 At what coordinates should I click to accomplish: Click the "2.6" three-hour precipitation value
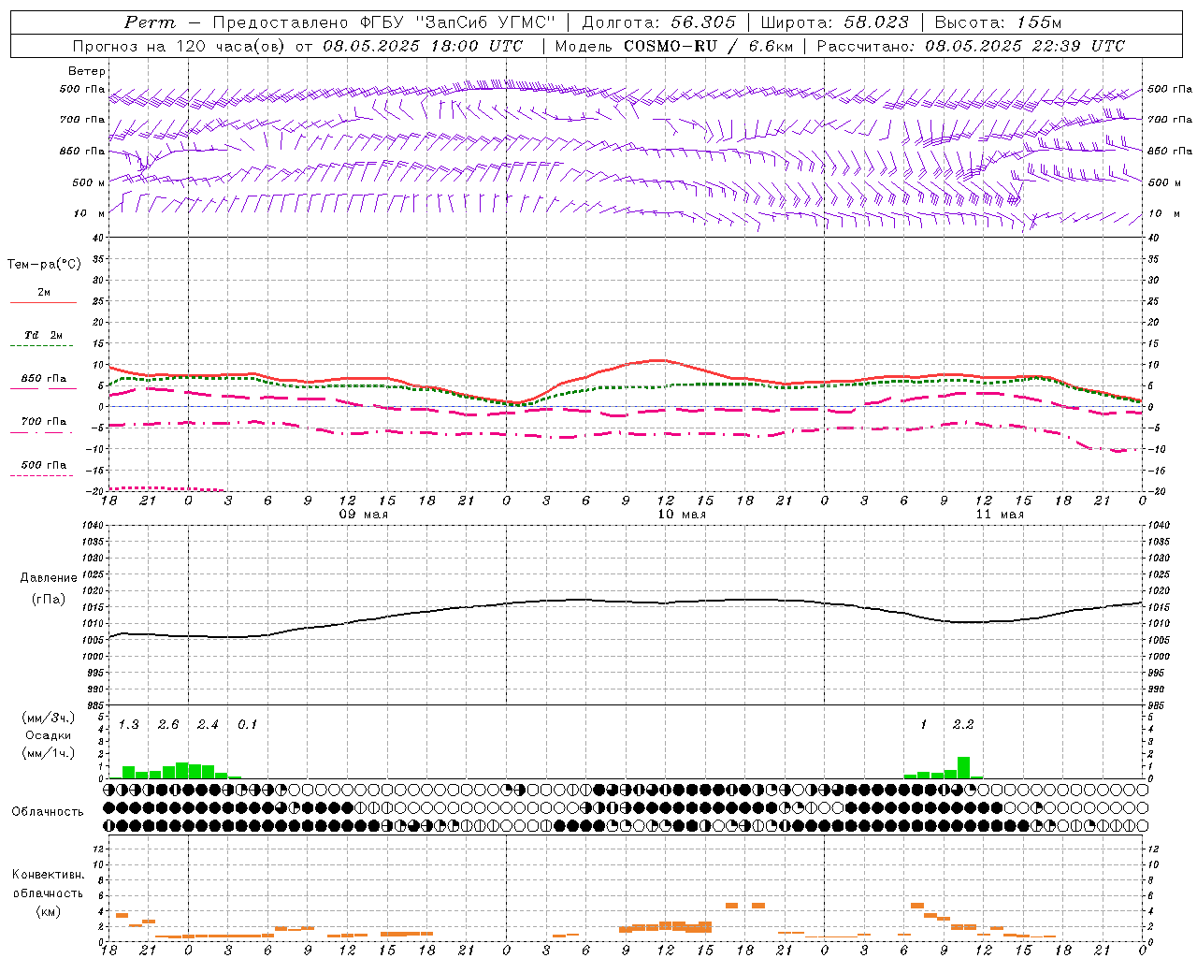click(x=168, y=725)
